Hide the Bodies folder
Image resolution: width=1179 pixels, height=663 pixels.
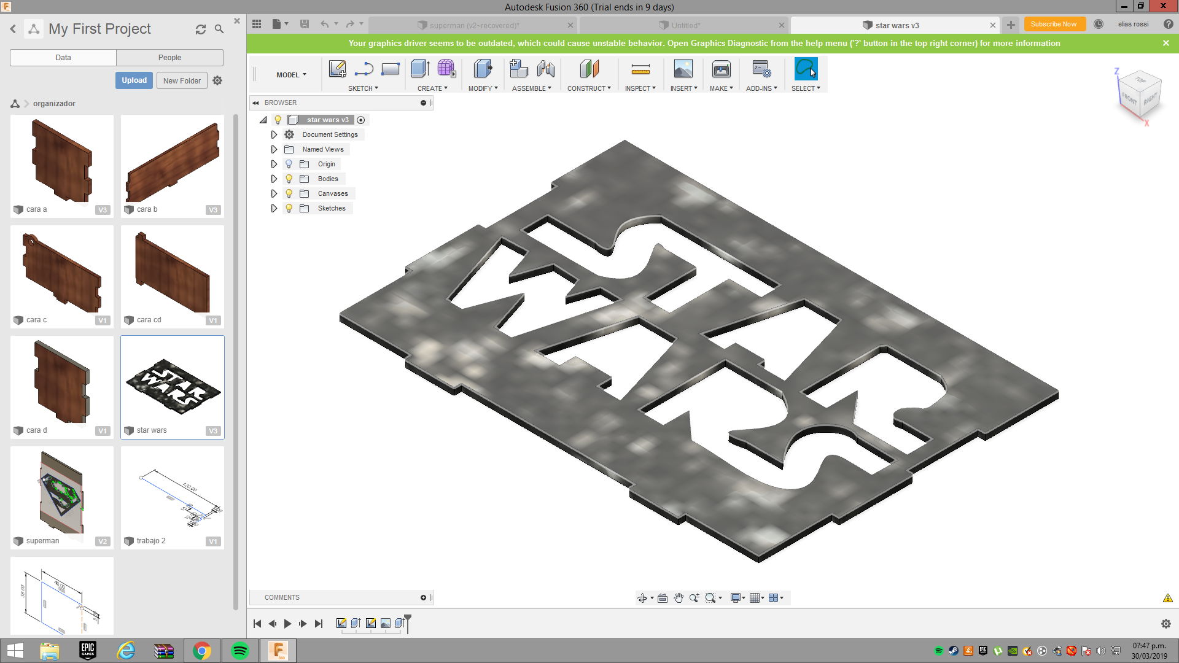coord(289,179)
